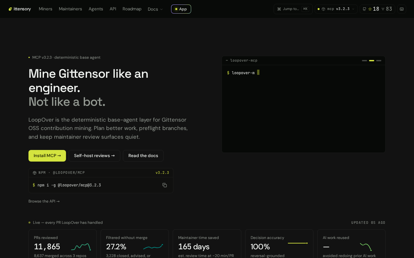Image resolution: width=414 pixels, height=258 pixels.
Task: Click the '8,637 merged across 3 repos' caption
Action: [x=60, y=256]
